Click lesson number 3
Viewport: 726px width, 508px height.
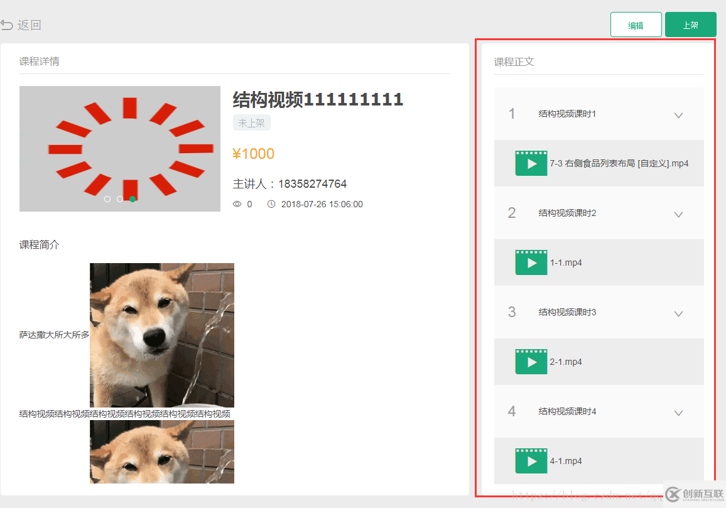coord(512,311)
